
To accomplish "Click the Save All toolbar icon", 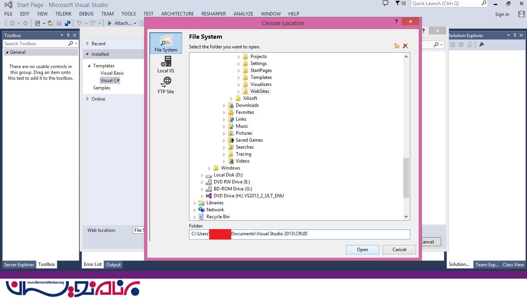I will click(68, 23).
